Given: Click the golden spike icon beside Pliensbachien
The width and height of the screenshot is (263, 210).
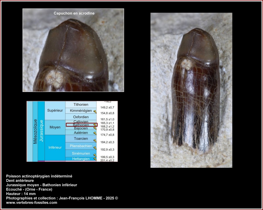Looking at the screenshot, I should point(95,148).
